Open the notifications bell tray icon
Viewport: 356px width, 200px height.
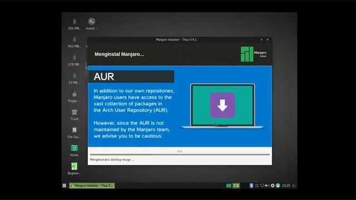pos(256,186)
